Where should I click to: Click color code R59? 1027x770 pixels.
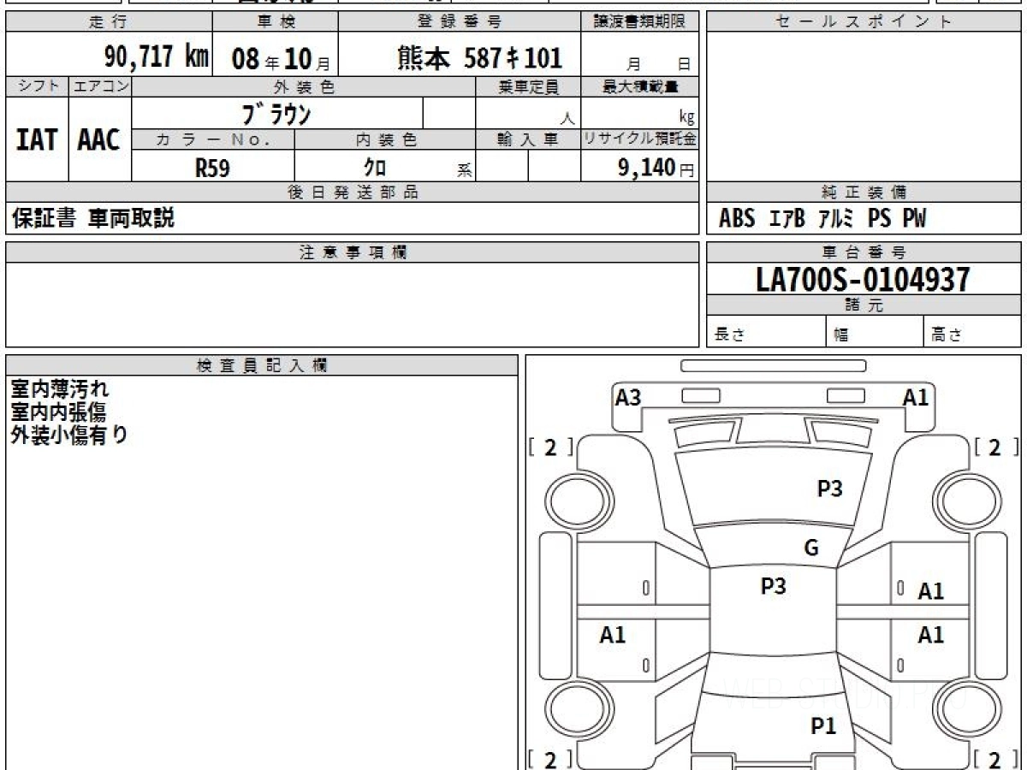(212, 168)
